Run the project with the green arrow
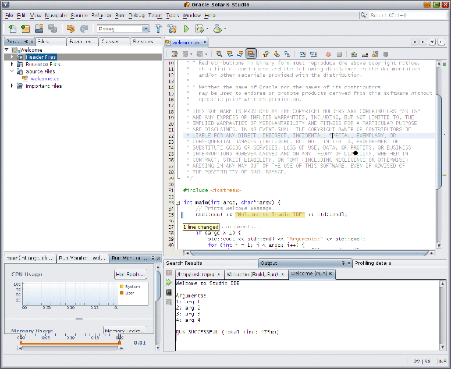This screenshot has width=451, height=369. click(186, 29)
